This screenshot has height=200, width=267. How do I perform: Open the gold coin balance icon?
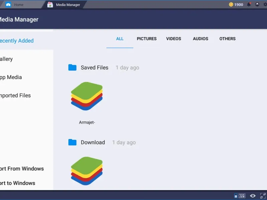click(231, 5)
